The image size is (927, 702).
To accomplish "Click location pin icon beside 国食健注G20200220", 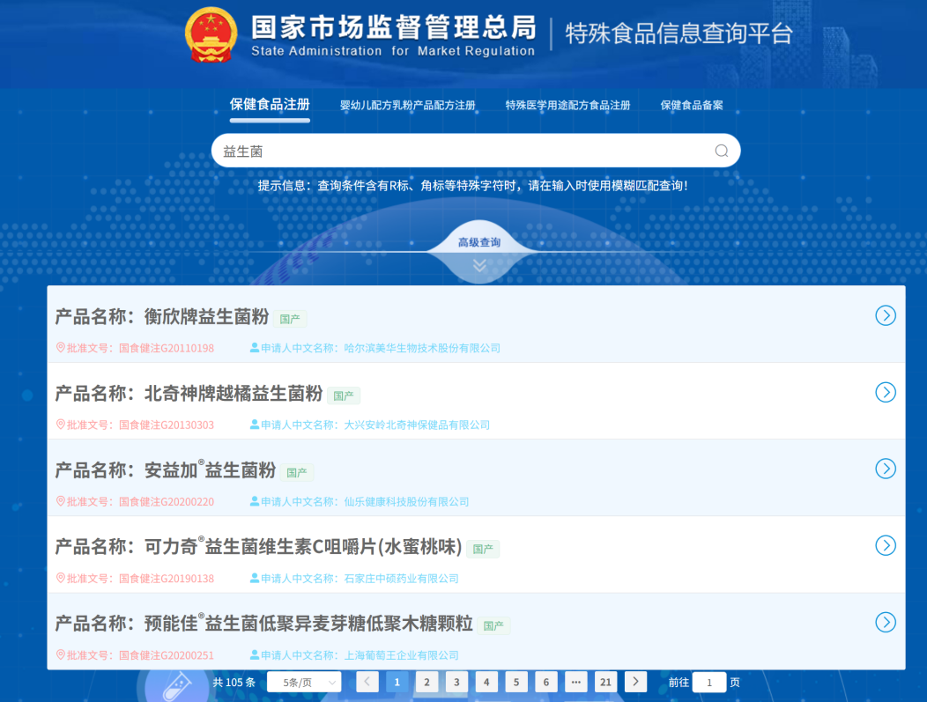I will pyautogui.click(x=60, y=501).
